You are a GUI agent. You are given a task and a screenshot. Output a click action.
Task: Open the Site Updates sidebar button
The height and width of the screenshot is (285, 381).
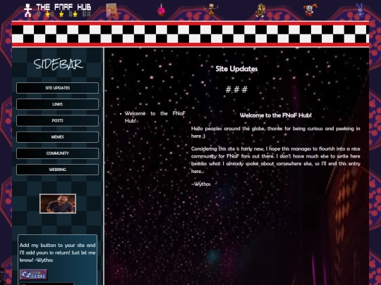(58, 88)
